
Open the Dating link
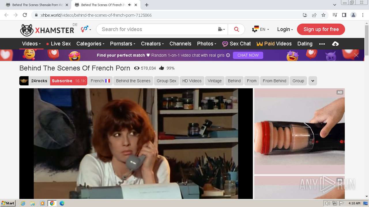[x=305, y=44]
